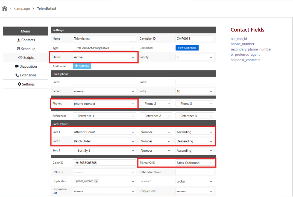Viewport: 293px width, 197px height.
Task: Click the secondary_phone_number contact field
Action: (251, 49)
